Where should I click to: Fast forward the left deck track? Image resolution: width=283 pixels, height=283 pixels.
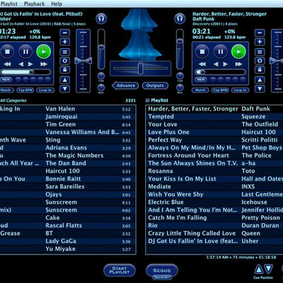pos(44,64)
